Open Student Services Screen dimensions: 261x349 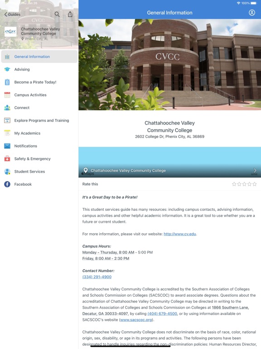coord(39,171)
